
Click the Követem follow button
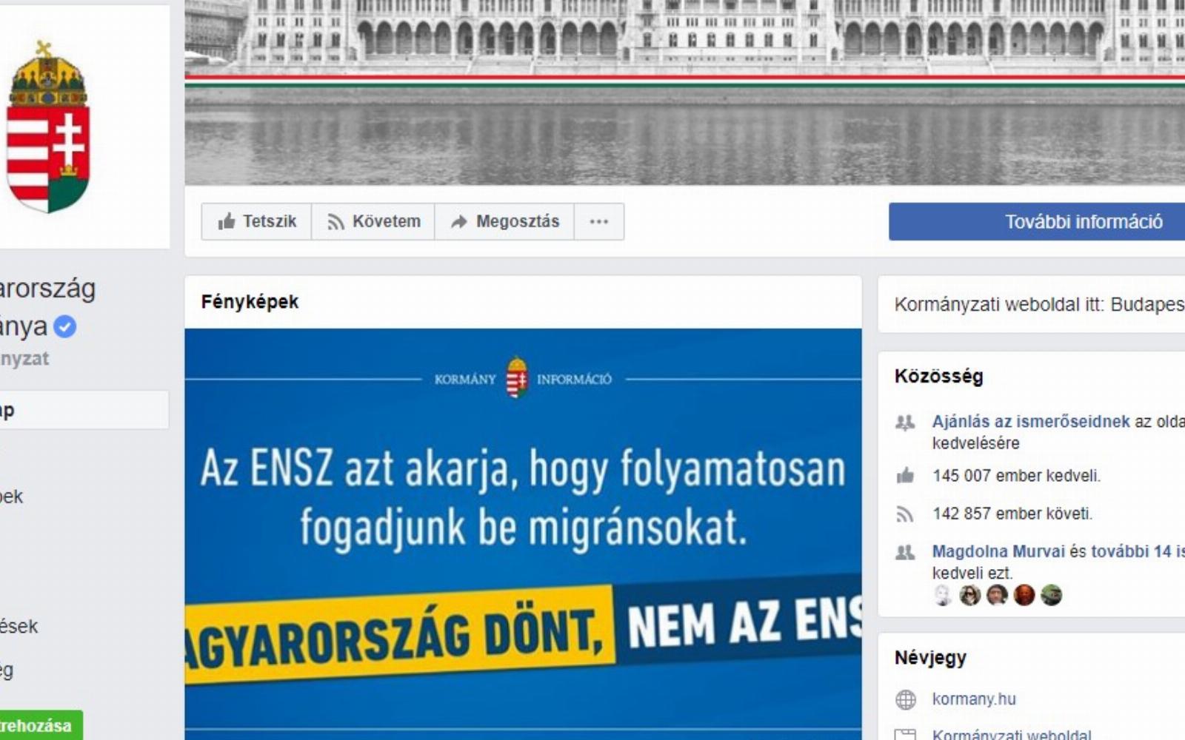coord(373,221)
